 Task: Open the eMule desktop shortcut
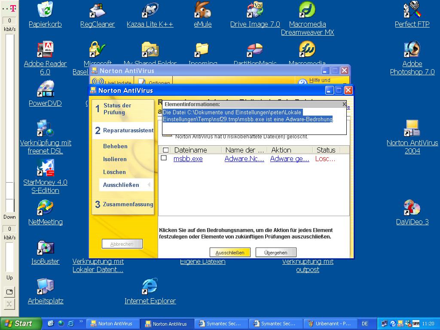(202, 10)
